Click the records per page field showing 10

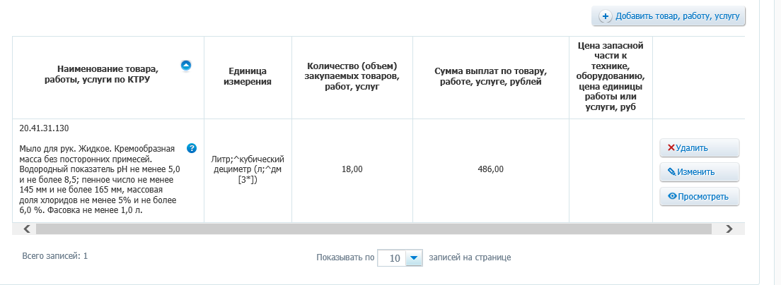(x=395, y=258)
